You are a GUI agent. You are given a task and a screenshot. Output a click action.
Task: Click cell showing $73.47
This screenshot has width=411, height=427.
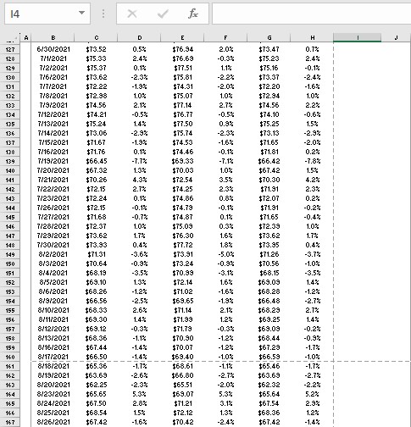pyautogui.click(x=269, y=49)
